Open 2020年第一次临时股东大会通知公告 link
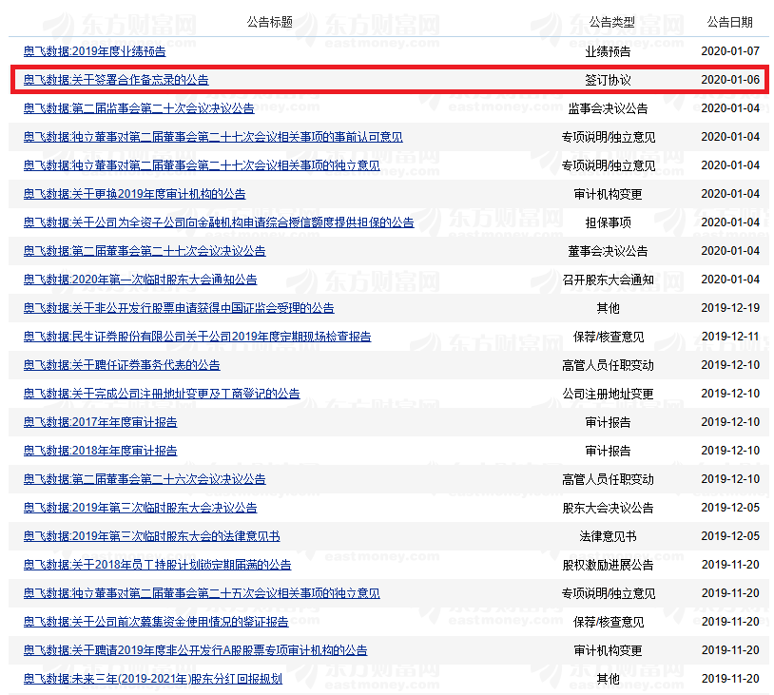The height and width of the screenshot is (695, 774). pyautogui.click(x=140, y=280)
